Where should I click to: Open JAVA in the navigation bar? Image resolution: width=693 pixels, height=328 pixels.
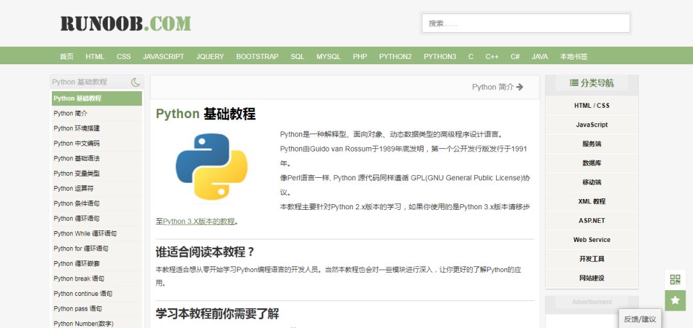540,56
